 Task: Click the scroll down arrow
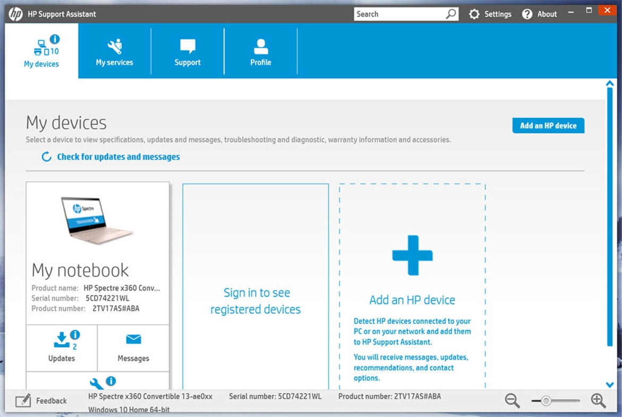coord(610,385)
